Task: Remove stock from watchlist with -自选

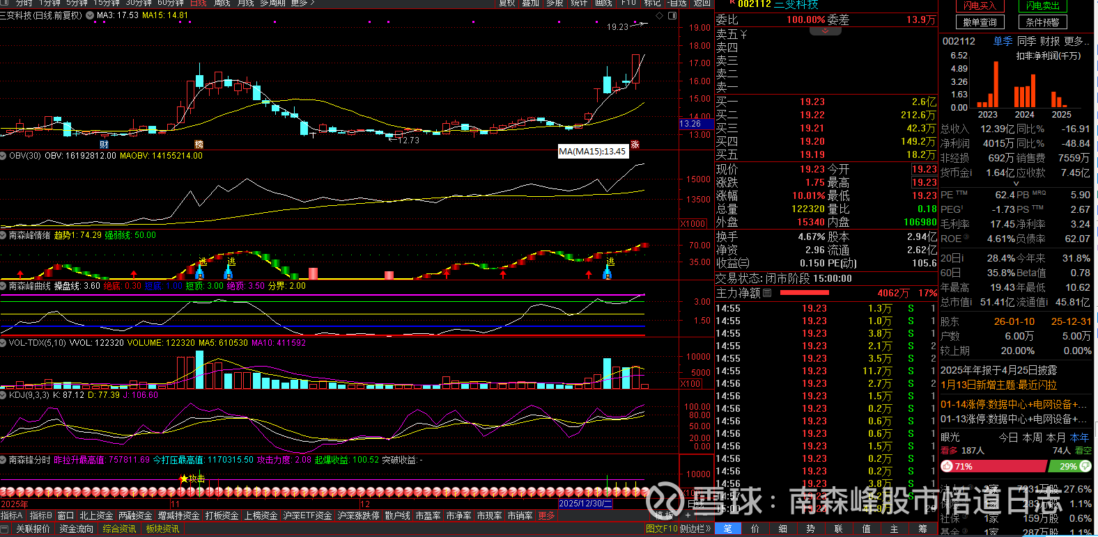Action: [676, 3]
